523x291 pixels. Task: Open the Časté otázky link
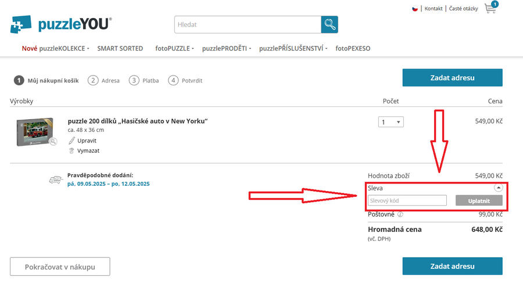pyautogui.click(x=464, y=9)
